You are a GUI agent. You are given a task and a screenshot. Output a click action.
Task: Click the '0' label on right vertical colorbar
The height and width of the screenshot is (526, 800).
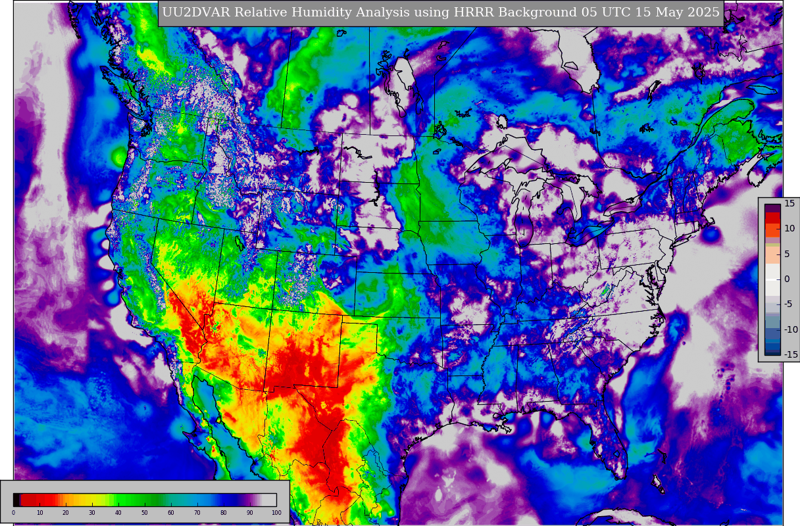tap(787, 279)
